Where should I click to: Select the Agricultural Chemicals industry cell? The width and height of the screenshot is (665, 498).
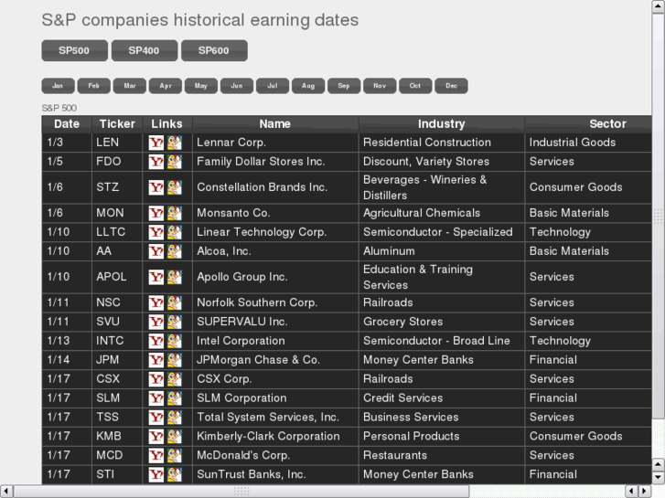point(442,213)
